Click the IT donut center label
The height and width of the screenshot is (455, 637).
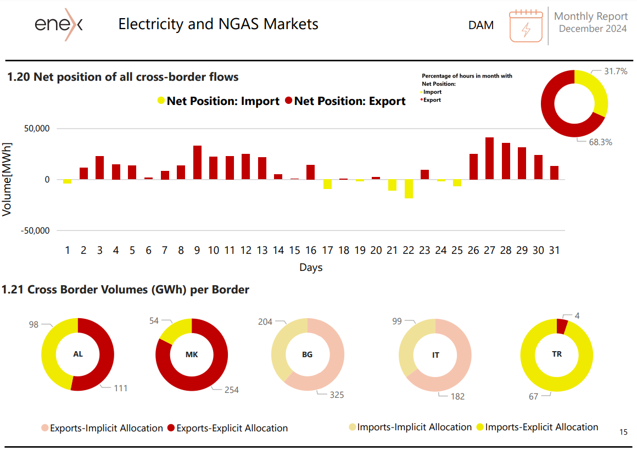435,355
